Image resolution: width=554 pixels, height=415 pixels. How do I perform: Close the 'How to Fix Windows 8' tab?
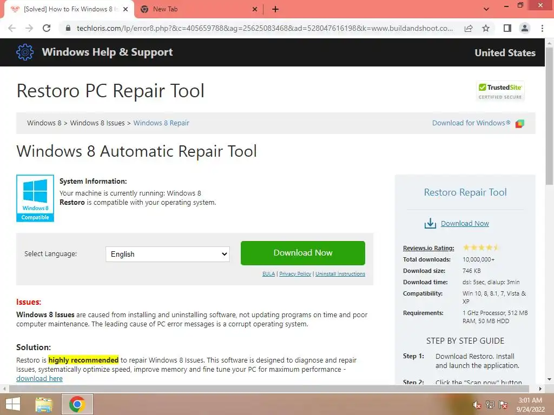tap(126, 10)
